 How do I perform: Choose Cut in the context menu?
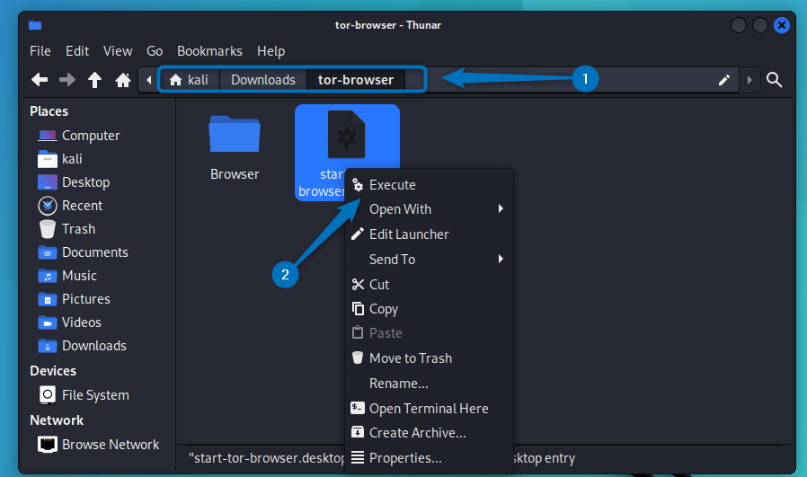[x=429, y=285]
